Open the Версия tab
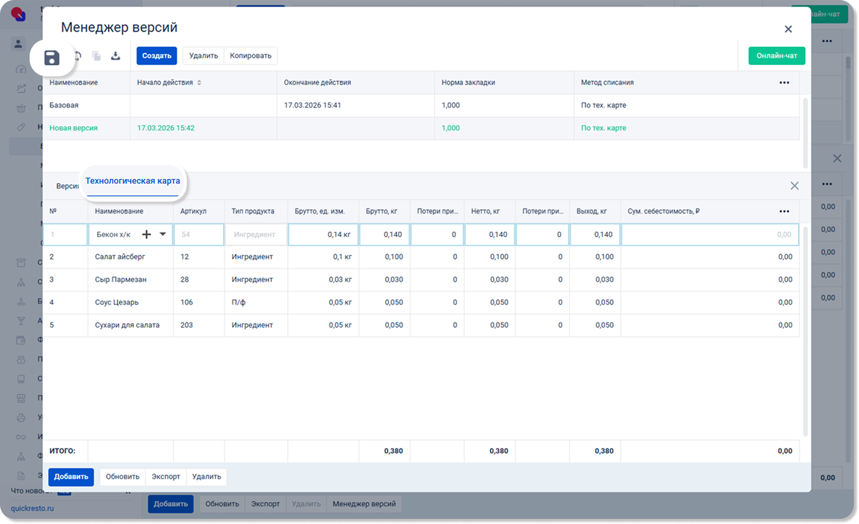The image size is (859, 524). click(x=67, y=186)
